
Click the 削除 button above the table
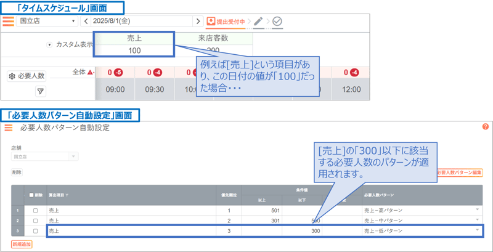click(17, 173)
